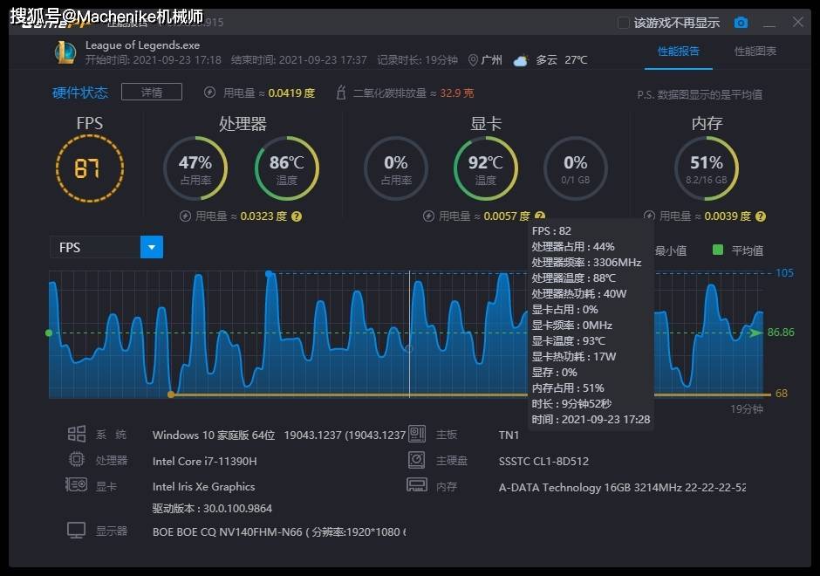Click the TN1 motherboard text
The height and width of the screenshot is (576, 820).
509,435
